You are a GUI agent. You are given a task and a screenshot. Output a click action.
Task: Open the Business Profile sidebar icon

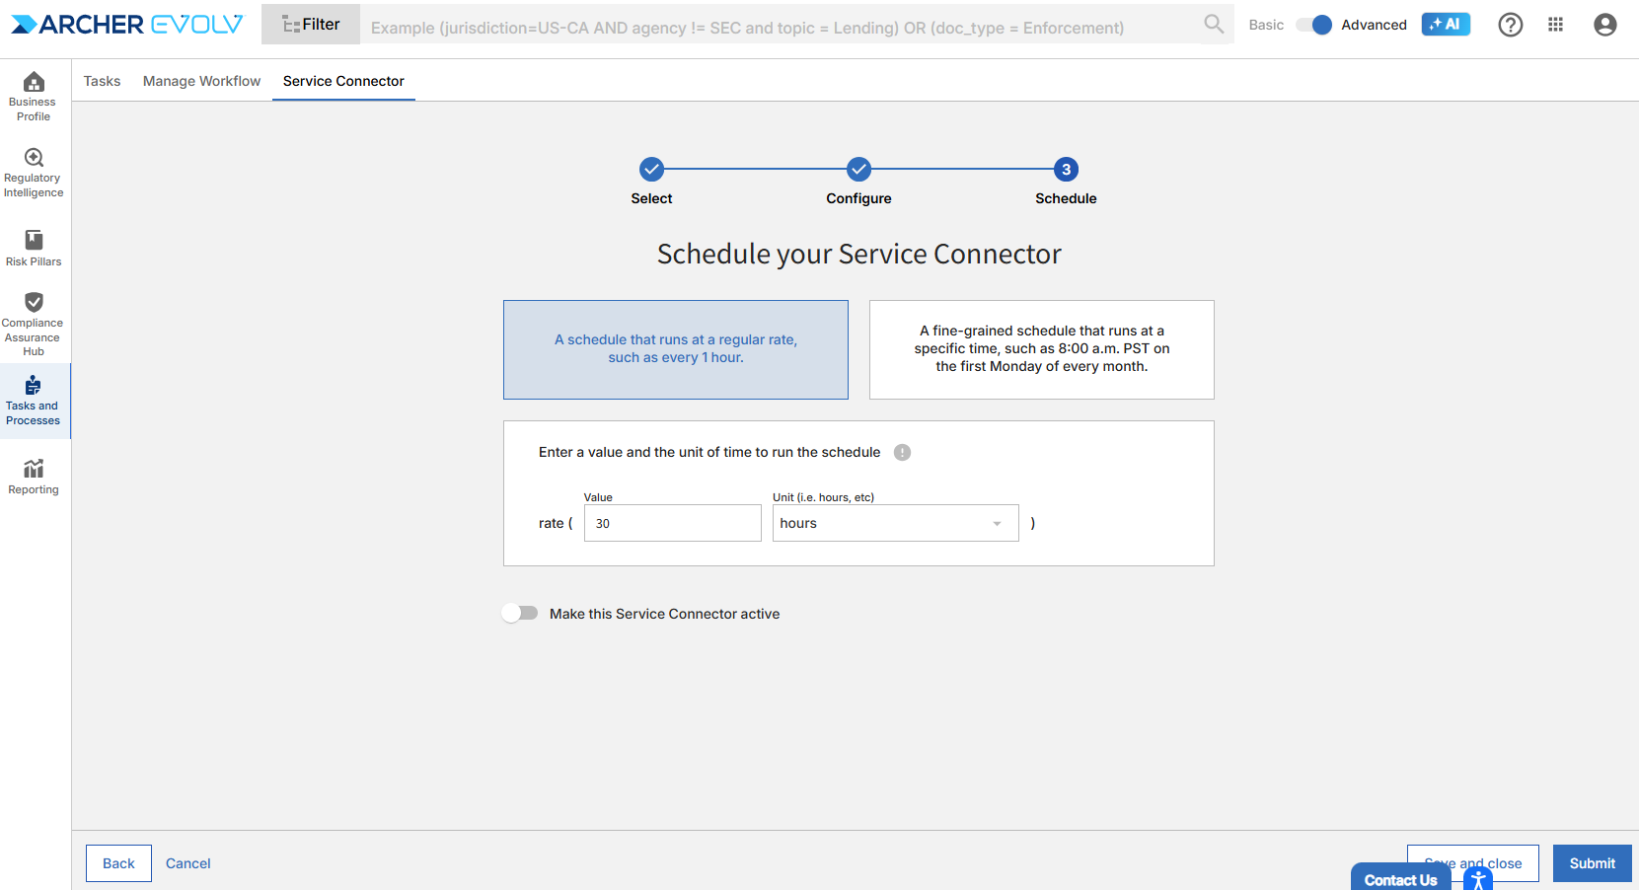point(34,96)
